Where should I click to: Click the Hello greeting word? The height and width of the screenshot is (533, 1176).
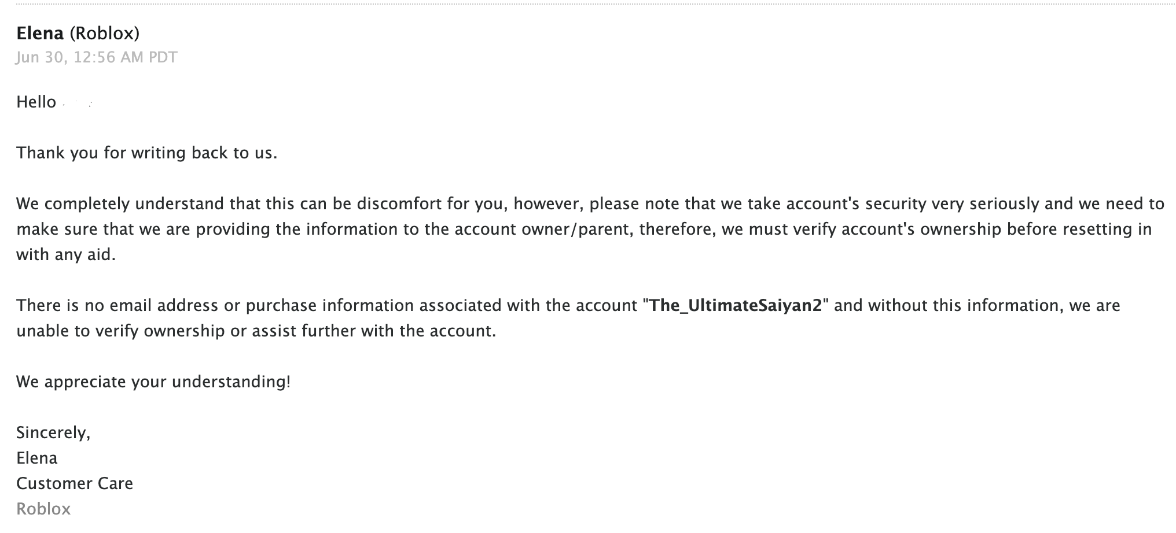(36, 102)
